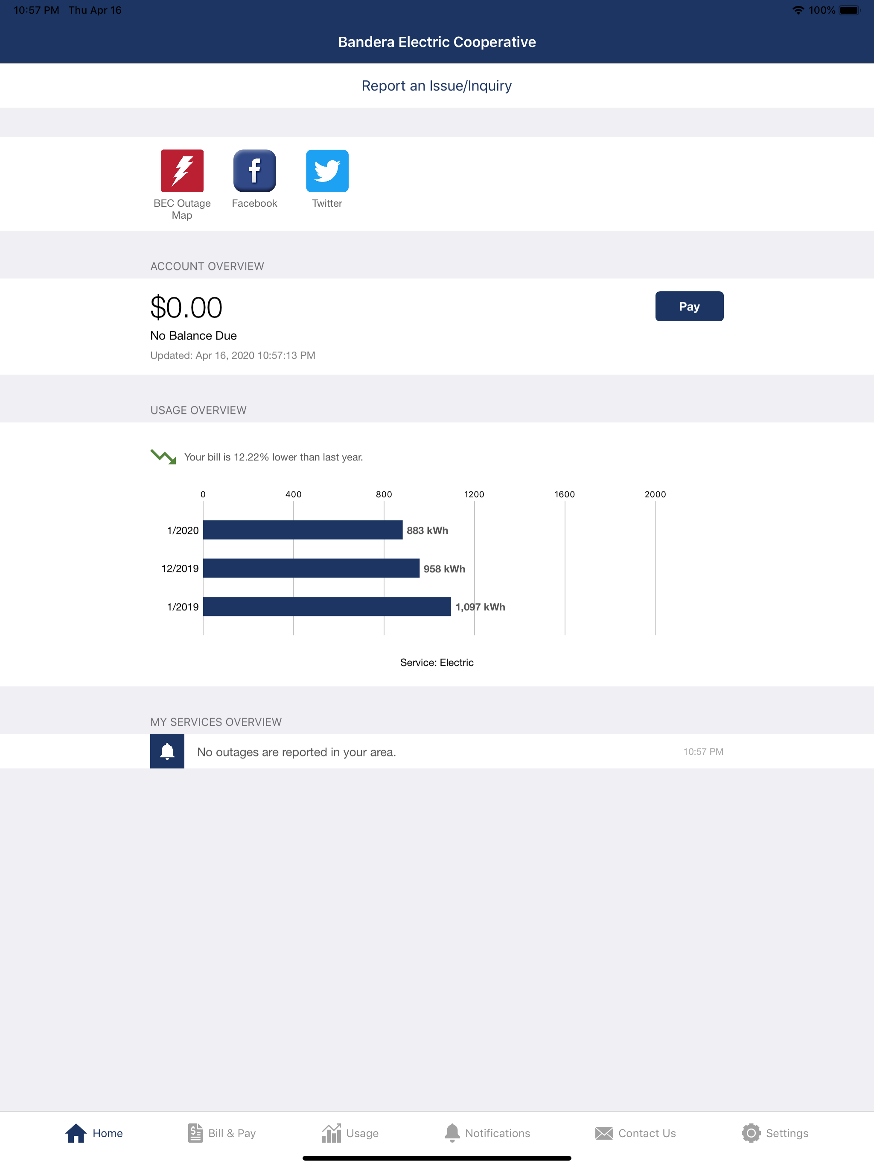874x1167 pixels.
Task: Tap the bell icon beside outage message
Action: 167,751
